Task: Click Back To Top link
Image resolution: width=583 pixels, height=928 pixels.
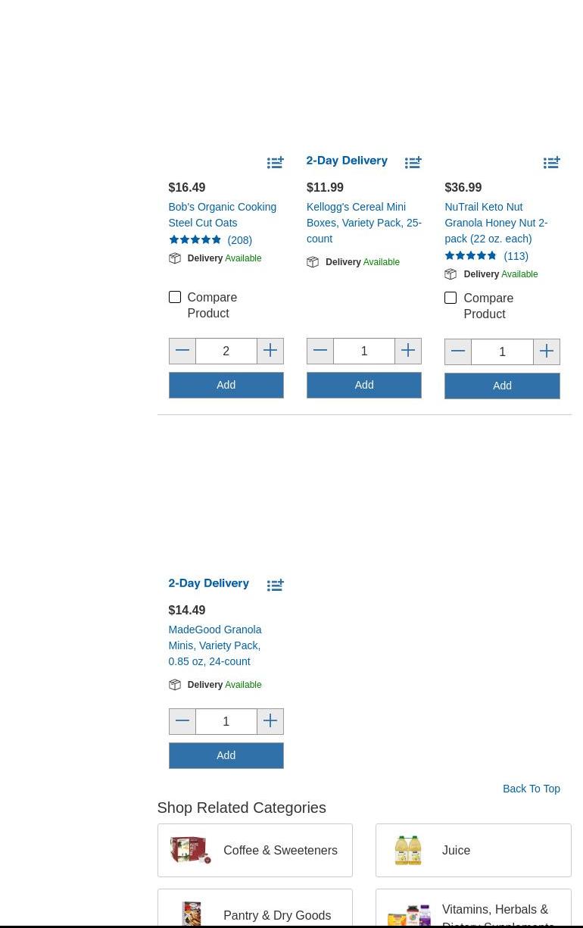Action: tap(531, 789)
